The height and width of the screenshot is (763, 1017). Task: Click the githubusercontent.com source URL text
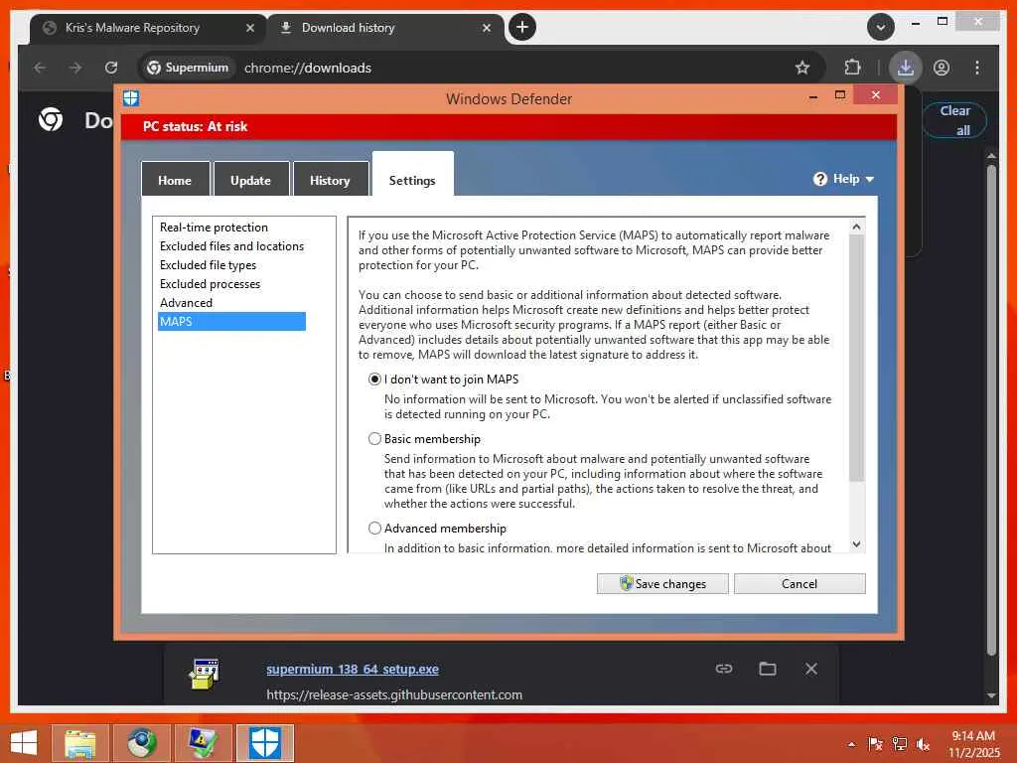393,694
